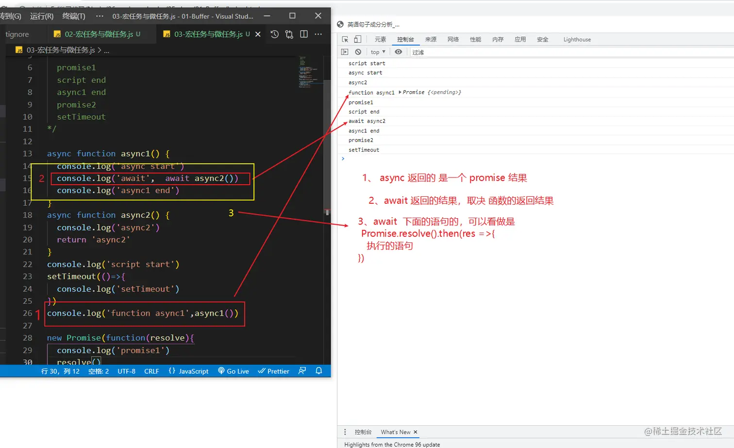Open the top frame context dropdown
The height and width of the screenshot is (448, 734).
pos(377,52)
